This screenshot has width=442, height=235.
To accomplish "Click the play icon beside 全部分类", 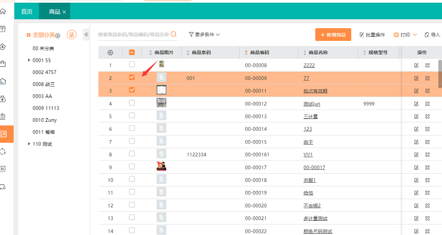I will click(58, 36).
